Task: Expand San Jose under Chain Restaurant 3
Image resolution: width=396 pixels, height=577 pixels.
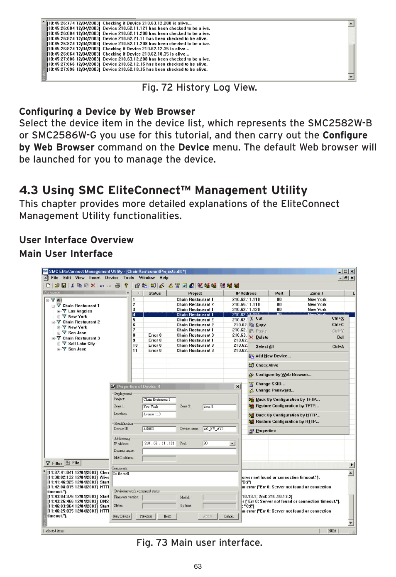Action: pos(59,349)
